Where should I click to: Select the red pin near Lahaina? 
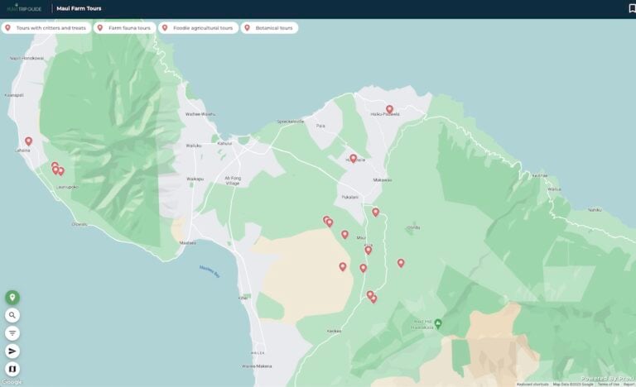(28, 141)
